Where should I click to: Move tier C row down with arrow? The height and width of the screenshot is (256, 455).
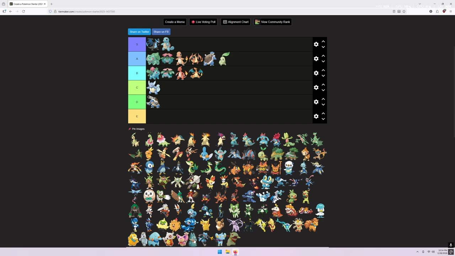(x=323, y=90)
